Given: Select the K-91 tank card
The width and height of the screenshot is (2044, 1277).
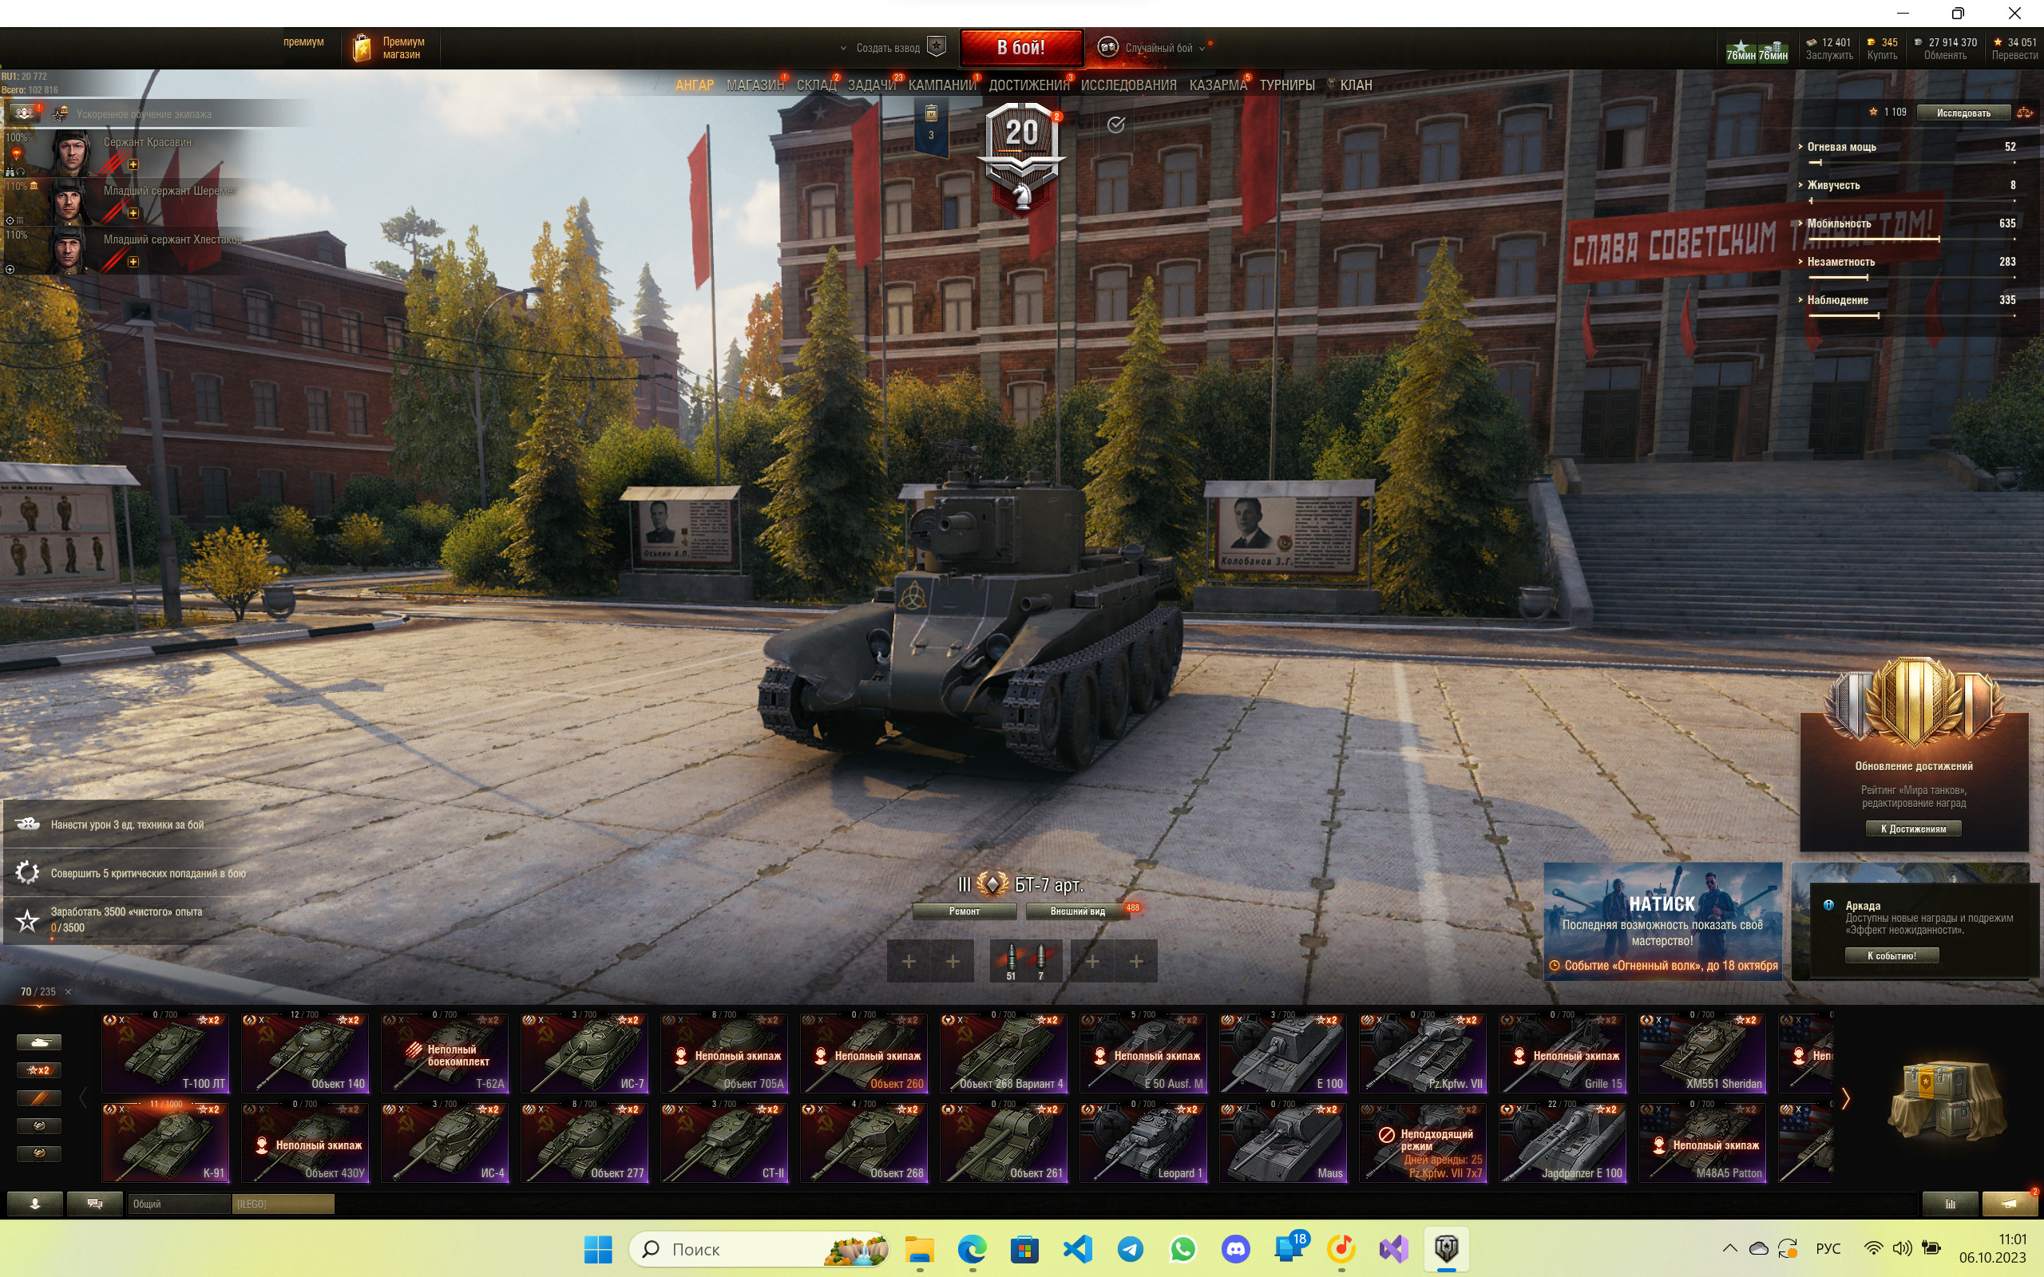Looking at the screenshot, I should click(164, 1143).
